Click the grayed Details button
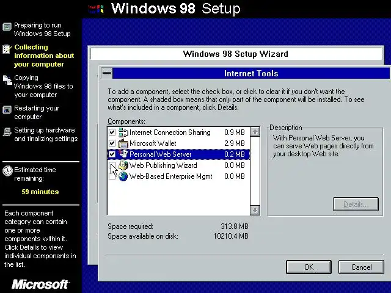This screenshot has height=293, width=391. (356, 204)
